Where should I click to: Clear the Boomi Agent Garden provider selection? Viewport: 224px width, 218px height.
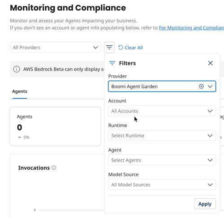[x=201, y=86]
